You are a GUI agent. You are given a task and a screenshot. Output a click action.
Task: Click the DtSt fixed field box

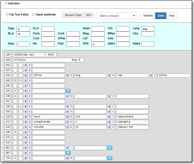(x=98, y=44)
